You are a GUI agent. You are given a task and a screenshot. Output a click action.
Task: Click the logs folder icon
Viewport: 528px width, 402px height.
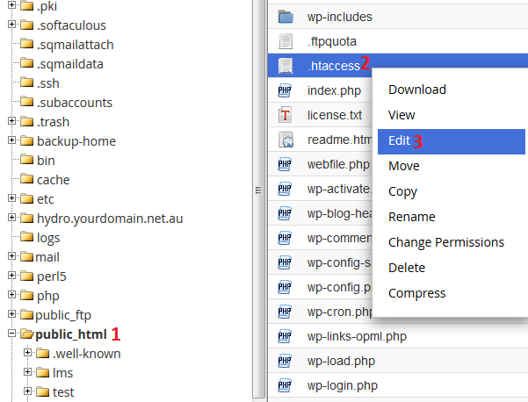[x=26, y=237]
